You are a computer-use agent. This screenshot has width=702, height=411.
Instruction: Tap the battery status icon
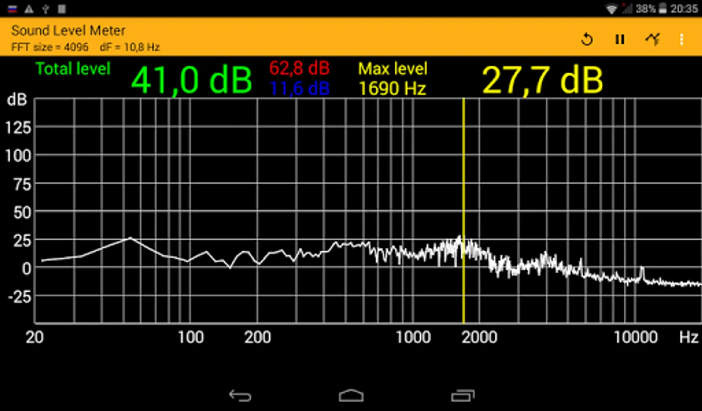pyautogui.click(x=663, y=8)
